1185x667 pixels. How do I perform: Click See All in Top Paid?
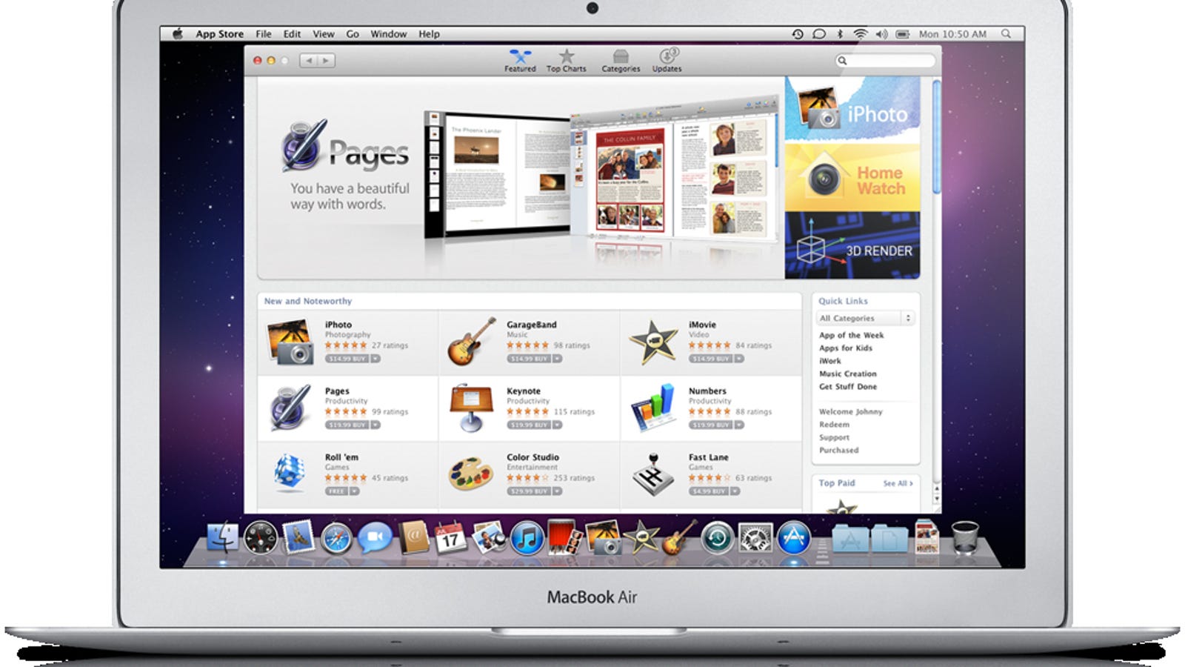click(898, 483)
